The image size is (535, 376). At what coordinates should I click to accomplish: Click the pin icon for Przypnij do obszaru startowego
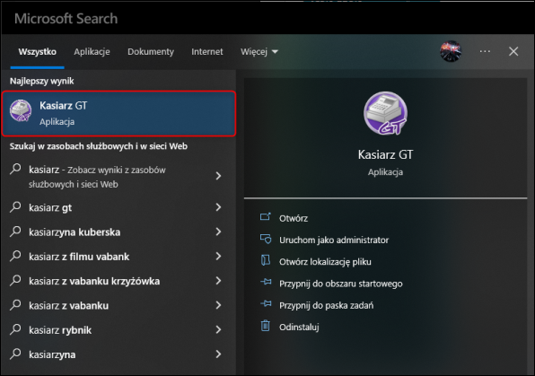tap(266, 282)
